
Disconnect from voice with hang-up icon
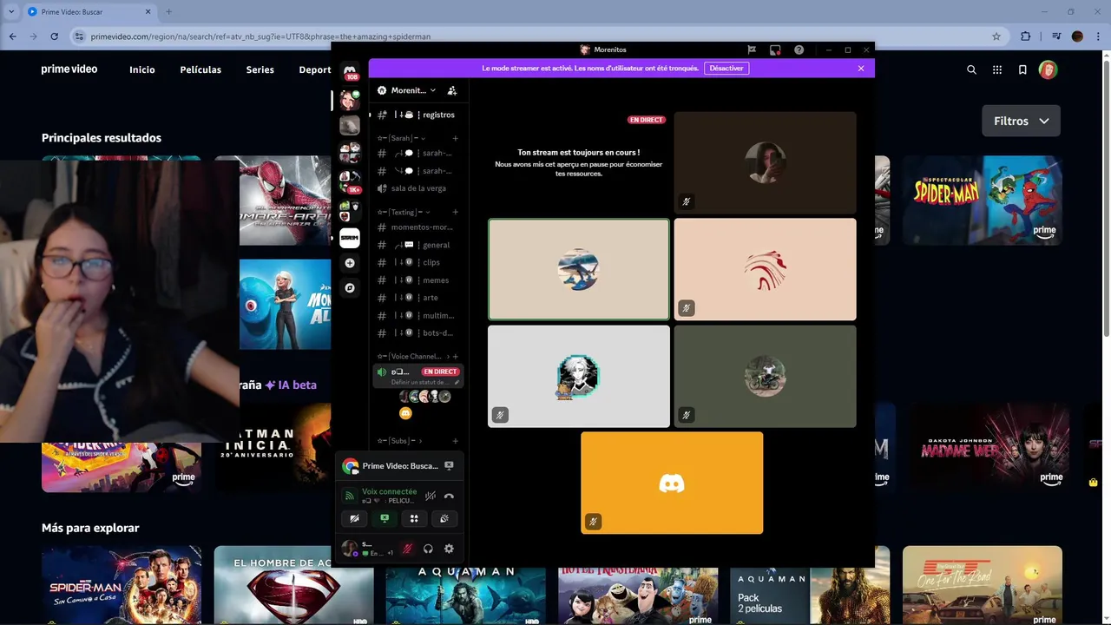[x=449, y=496]
